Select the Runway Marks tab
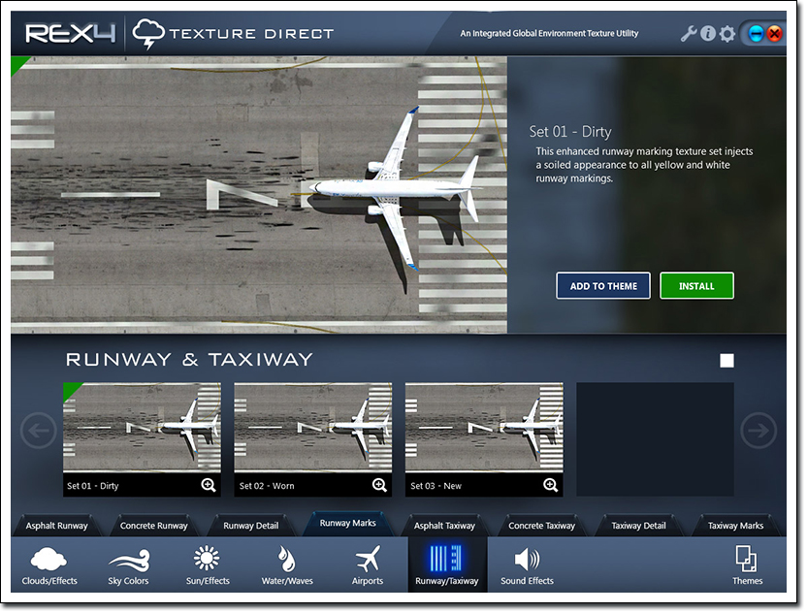807x613 pixels. 348,524
